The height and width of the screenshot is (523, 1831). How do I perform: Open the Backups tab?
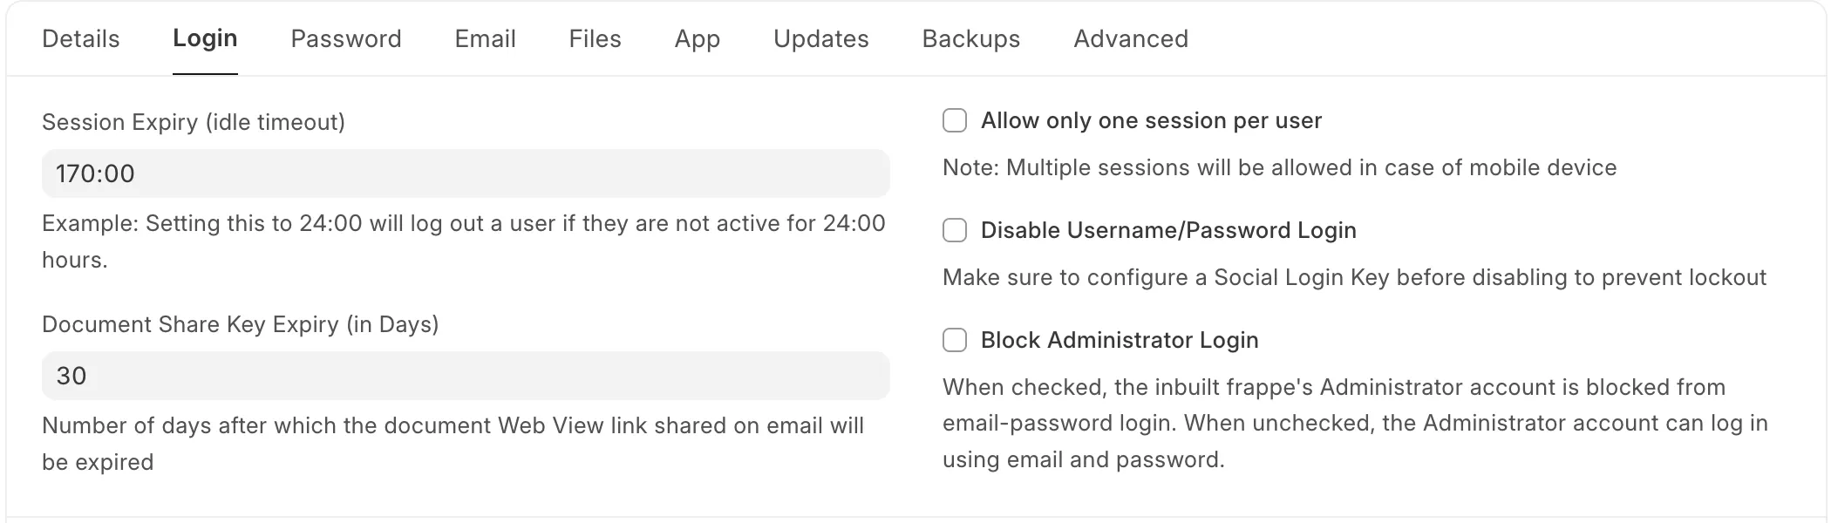(x=970, y=39)
